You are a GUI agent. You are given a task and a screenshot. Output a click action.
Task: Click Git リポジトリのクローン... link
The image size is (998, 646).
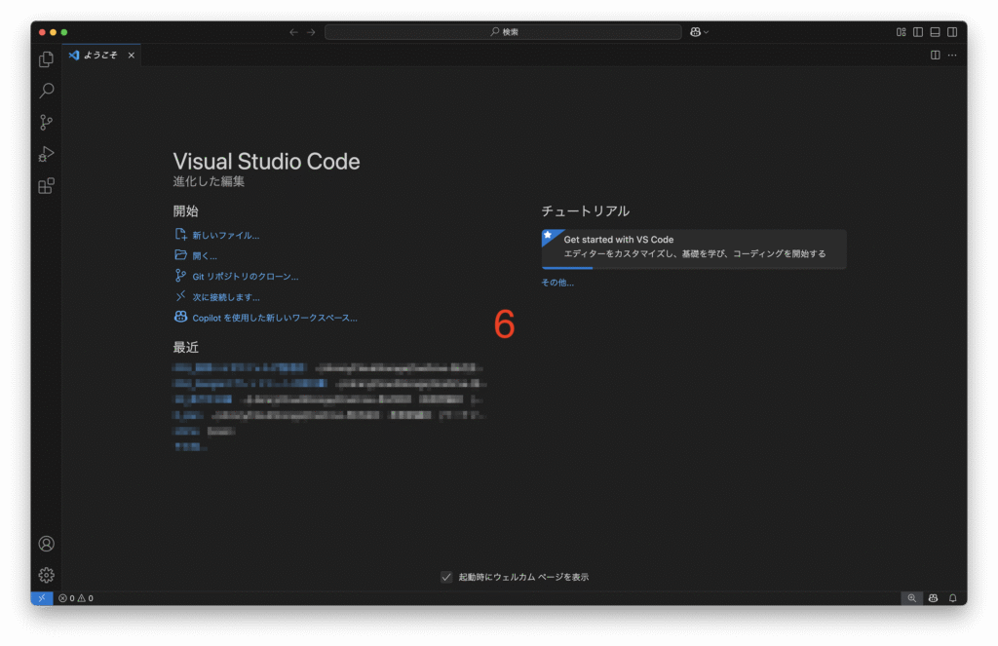[245, 276]
